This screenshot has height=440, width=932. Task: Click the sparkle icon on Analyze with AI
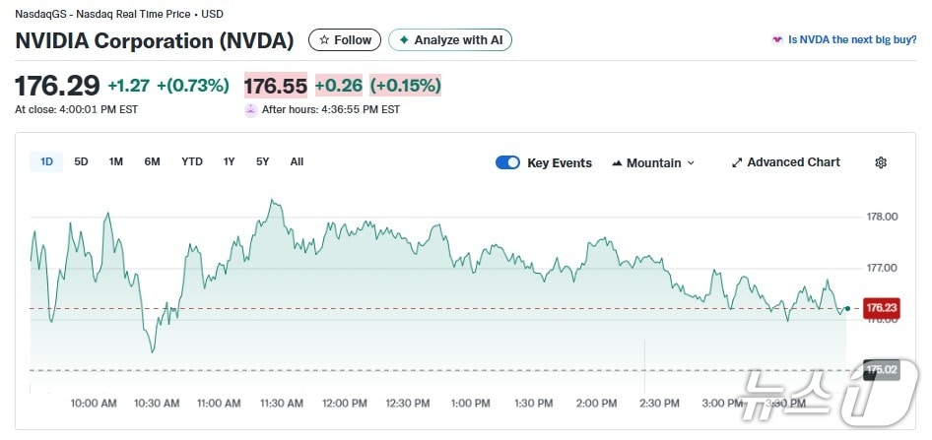click(403, 40)
